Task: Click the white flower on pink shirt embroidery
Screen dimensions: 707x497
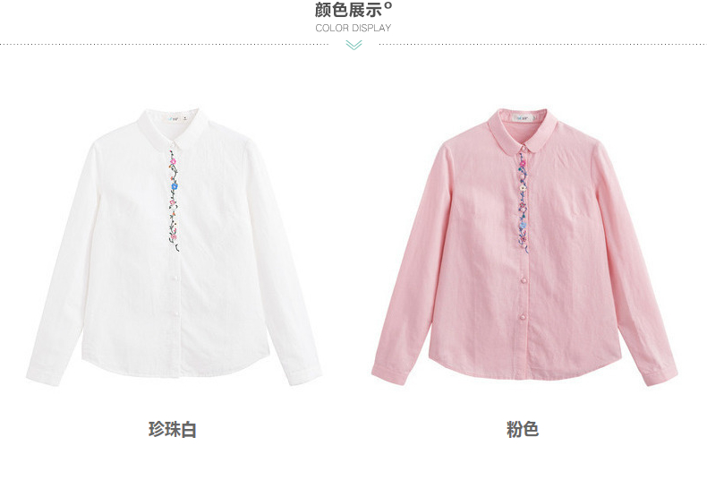Action: (523, 188)
